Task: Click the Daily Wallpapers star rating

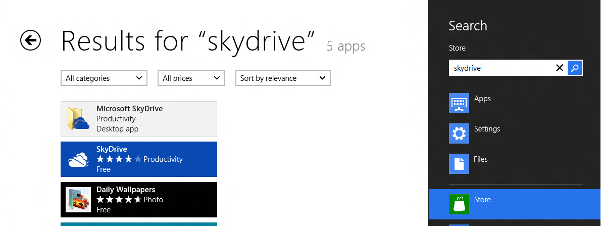Action: click(119, 200)
